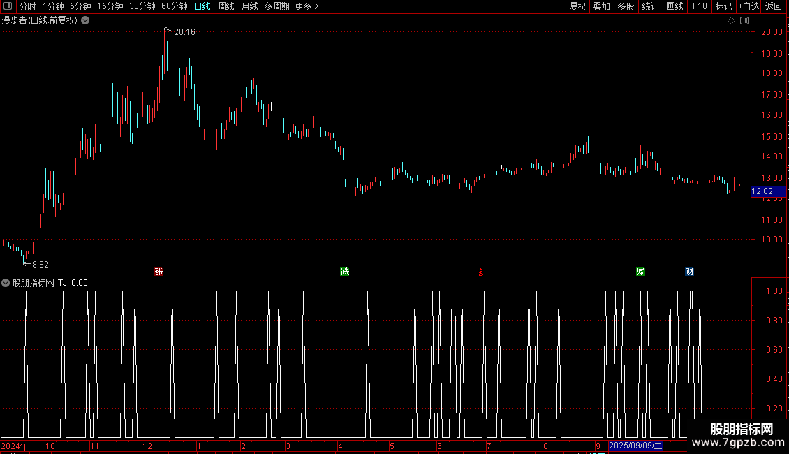Click the green 跌 event marker
This screenshot has height=454, width=789.
[345, 272]
